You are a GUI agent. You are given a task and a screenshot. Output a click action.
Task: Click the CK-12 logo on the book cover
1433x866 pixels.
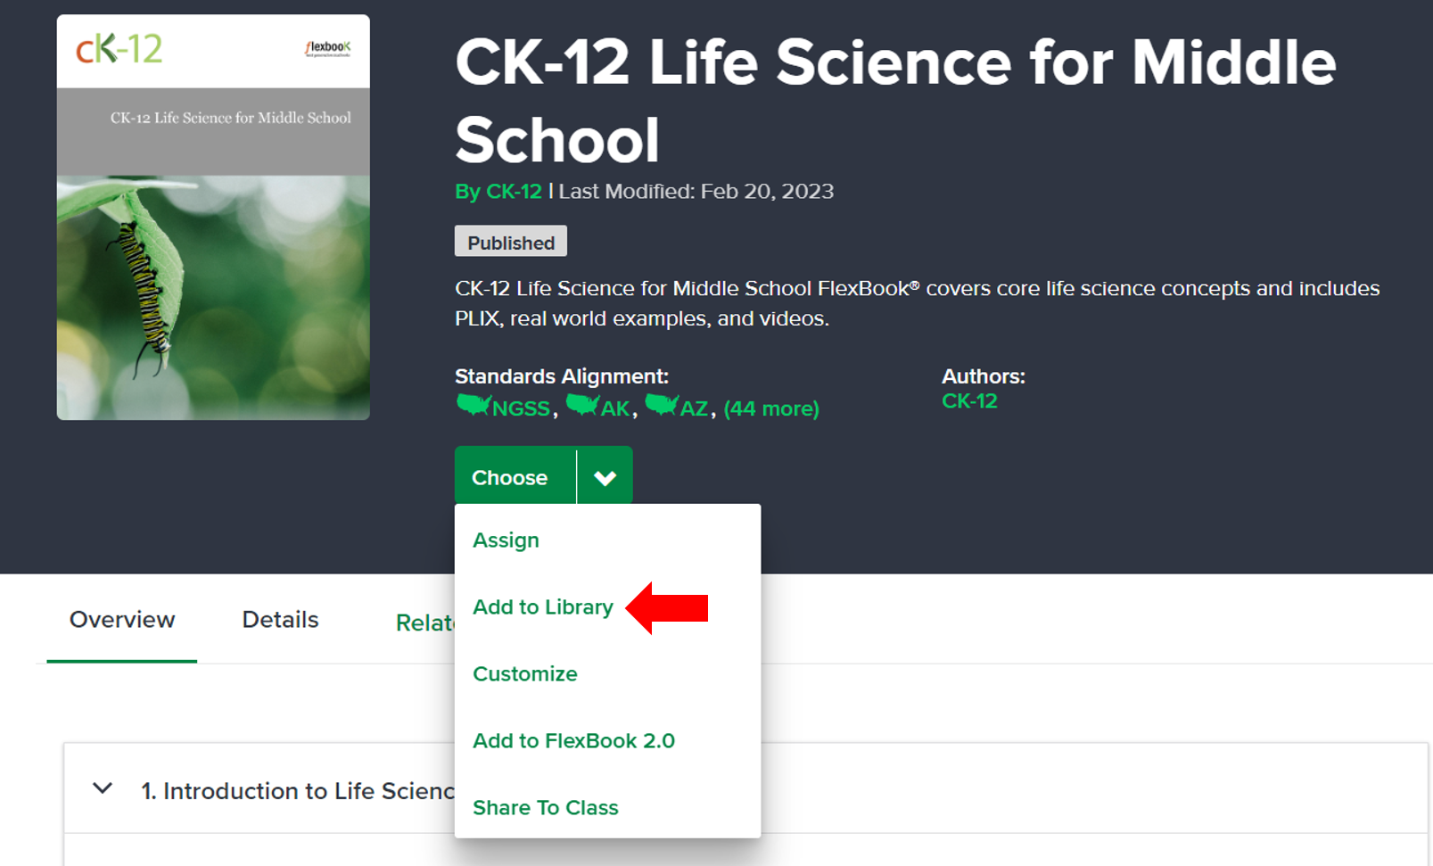pyautogui.click(x=119, y=49)
